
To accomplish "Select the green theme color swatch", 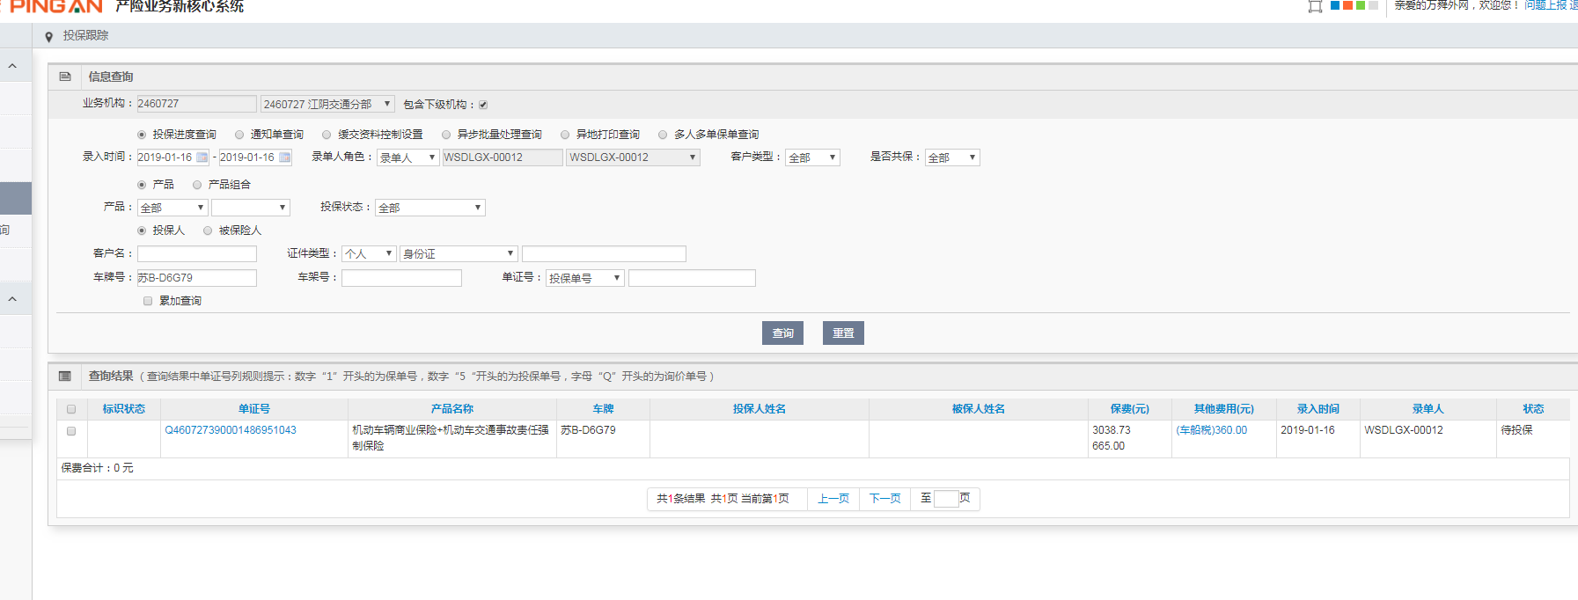I will pyautogui.click(x=1361, y=5).
